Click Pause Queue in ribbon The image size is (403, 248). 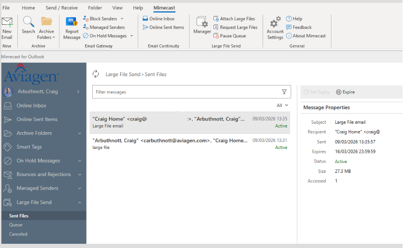tap(230, 35)
